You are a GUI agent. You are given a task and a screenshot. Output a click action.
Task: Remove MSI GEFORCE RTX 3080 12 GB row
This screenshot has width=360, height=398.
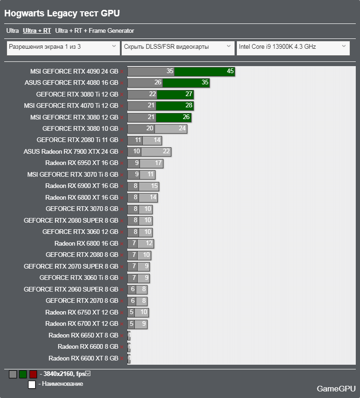(x=122, y=118)
